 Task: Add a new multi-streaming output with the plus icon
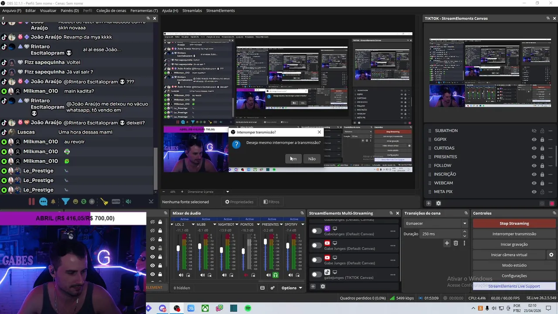pos(313,287)
